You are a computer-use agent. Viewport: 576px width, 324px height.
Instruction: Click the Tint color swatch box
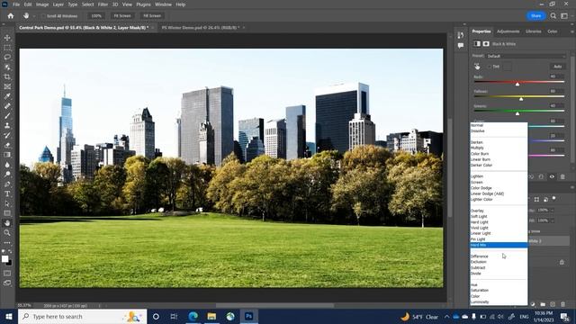click(507, 67)
